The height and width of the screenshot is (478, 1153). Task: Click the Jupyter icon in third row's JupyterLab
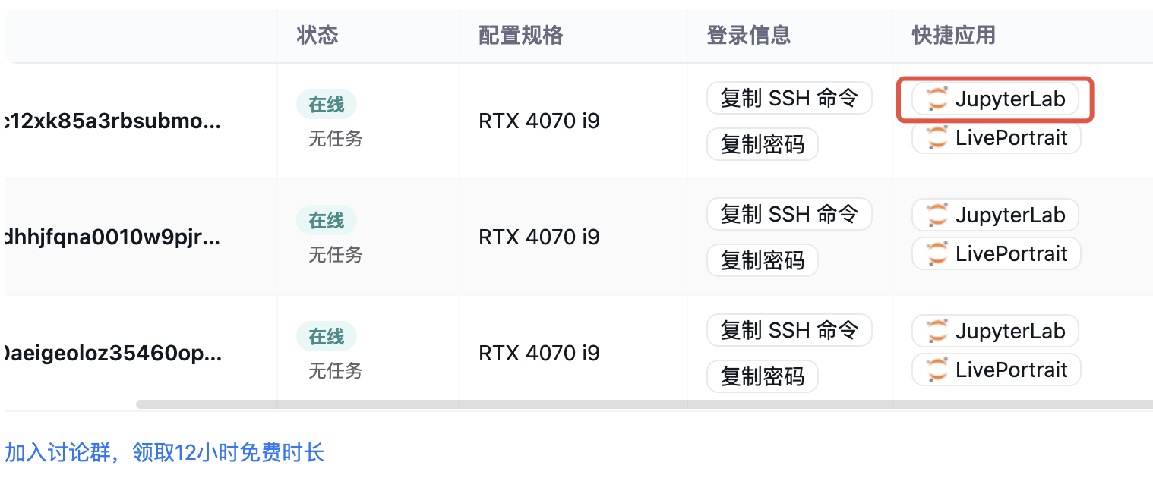click(937, 332)
